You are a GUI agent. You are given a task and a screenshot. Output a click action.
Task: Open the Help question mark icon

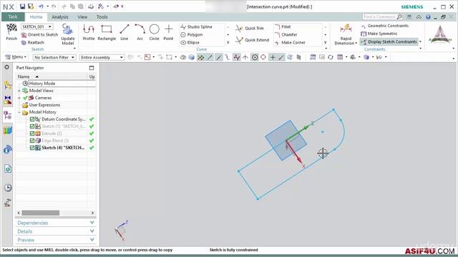(x=428, y=17)
